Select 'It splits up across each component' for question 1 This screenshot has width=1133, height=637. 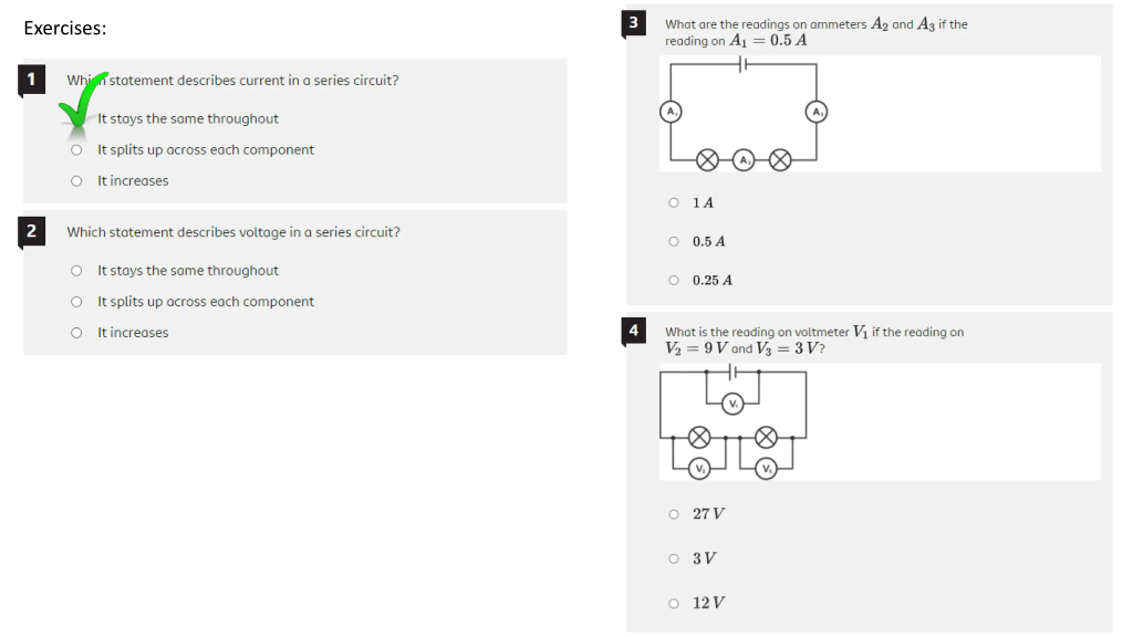coord(76,150)
